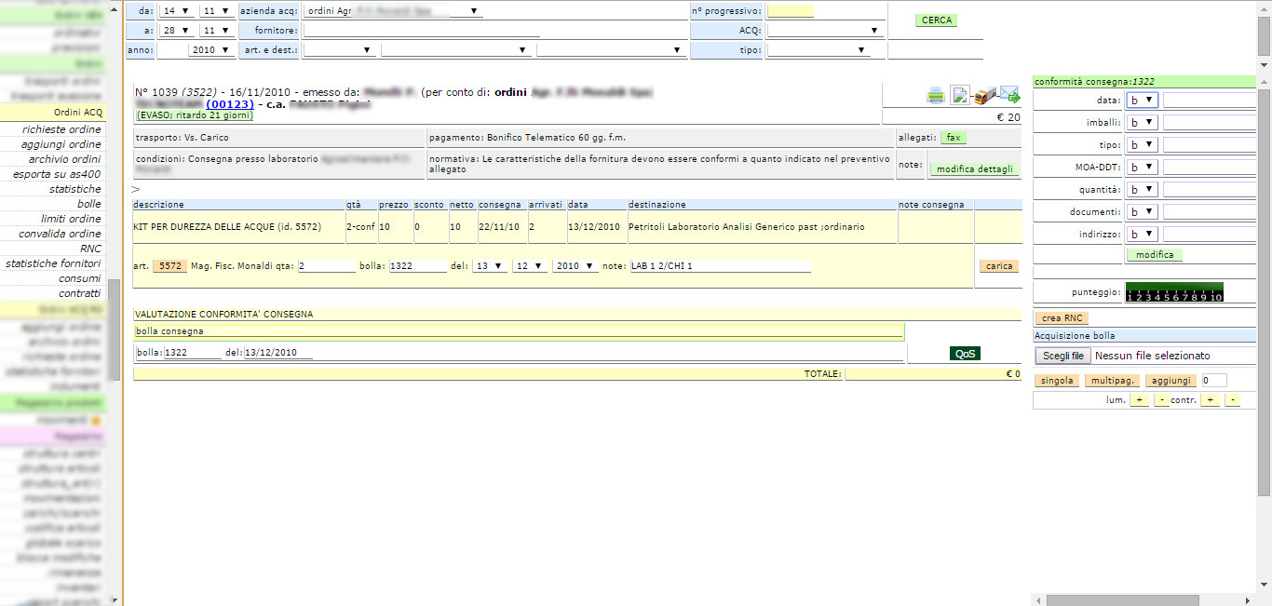Select the multipag. acquisition mode
The width and height of the screenshot is (1272, 606).
(x=1112, y=381)
